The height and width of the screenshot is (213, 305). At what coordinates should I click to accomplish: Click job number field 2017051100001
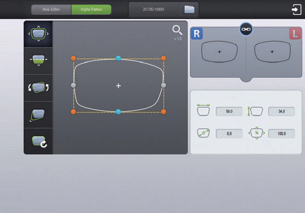(154, 9)
